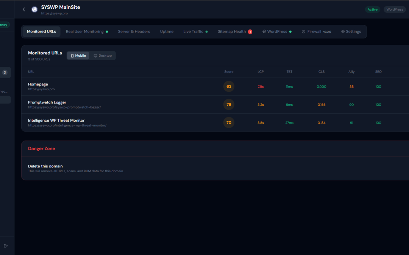Click the TBT value 27ms
The width and height of the screenshot is (409, 255).
(289, 123)
